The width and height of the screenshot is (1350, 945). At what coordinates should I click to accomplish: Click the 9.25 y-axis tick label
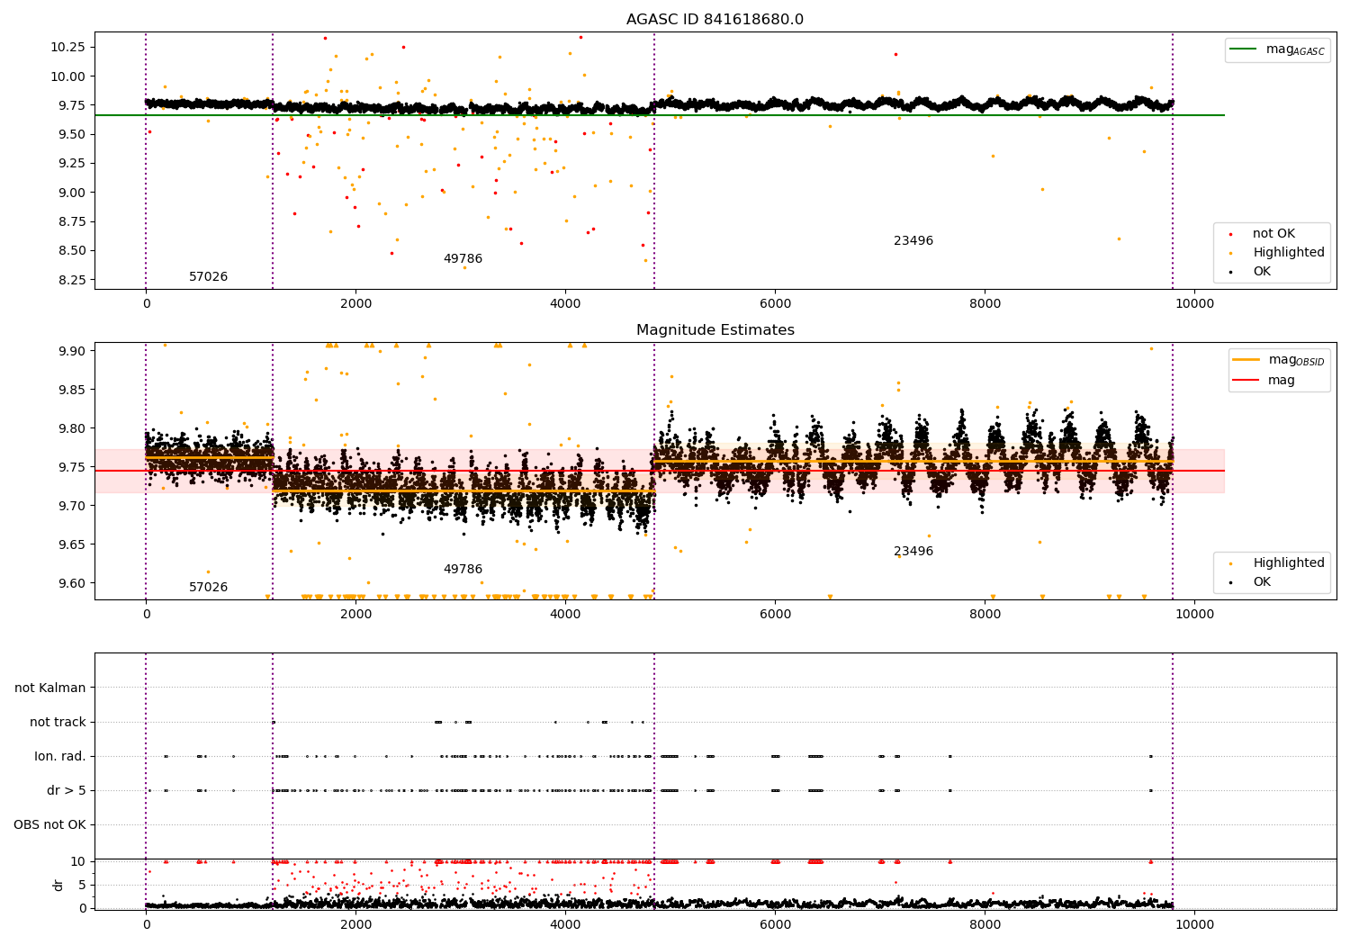(72, 163)
